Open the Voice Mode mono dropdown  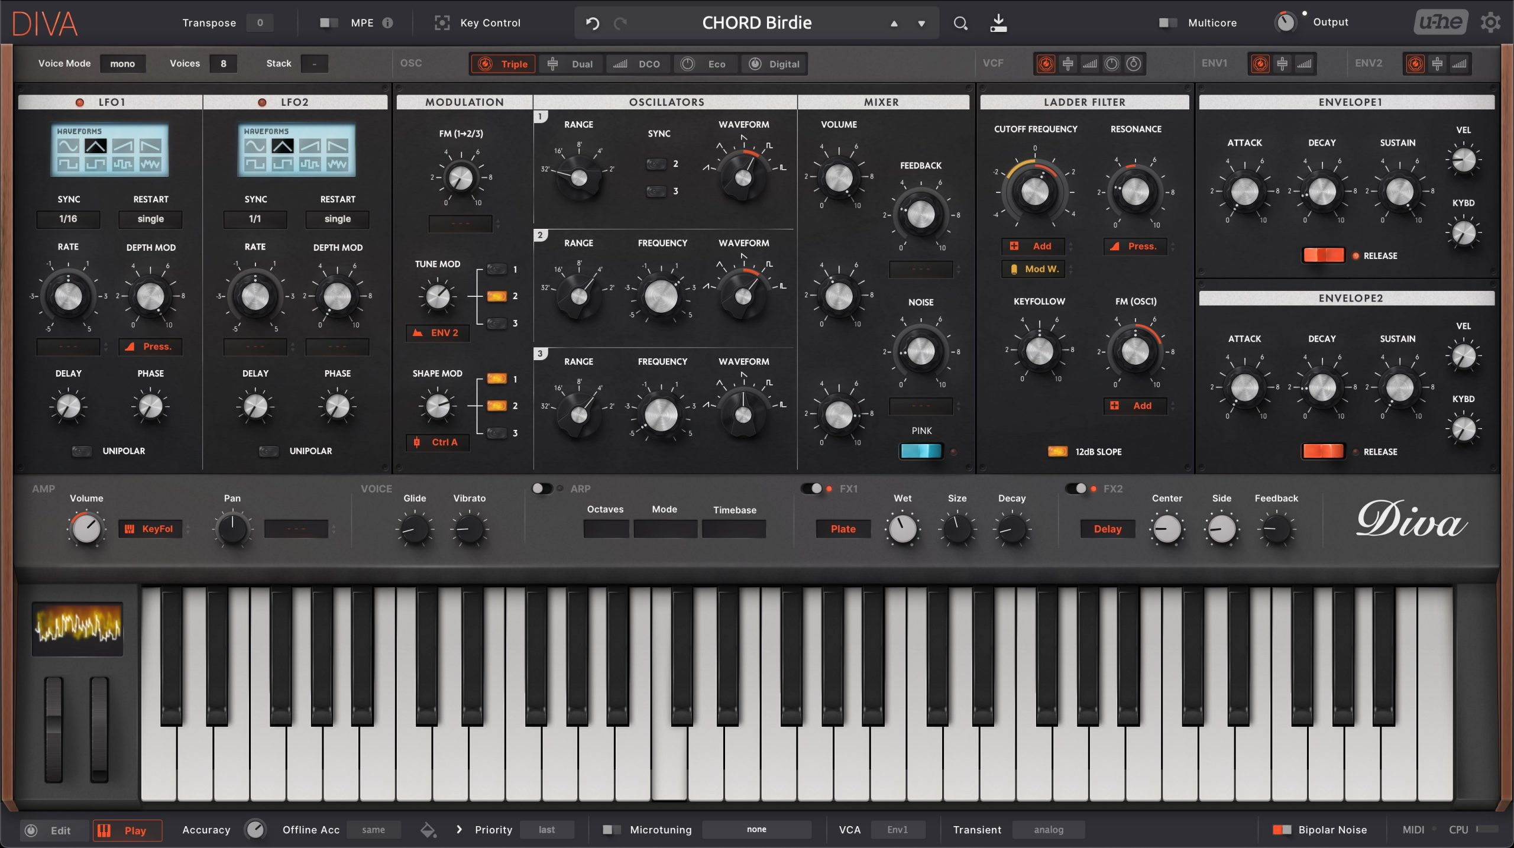pos(122,63)
